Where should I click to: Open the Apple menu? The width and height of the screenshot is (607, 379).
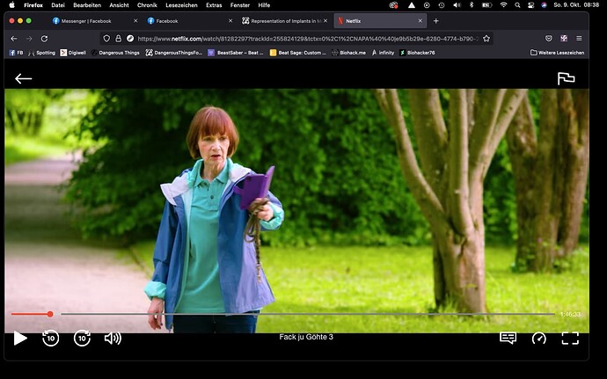(11, 5)
